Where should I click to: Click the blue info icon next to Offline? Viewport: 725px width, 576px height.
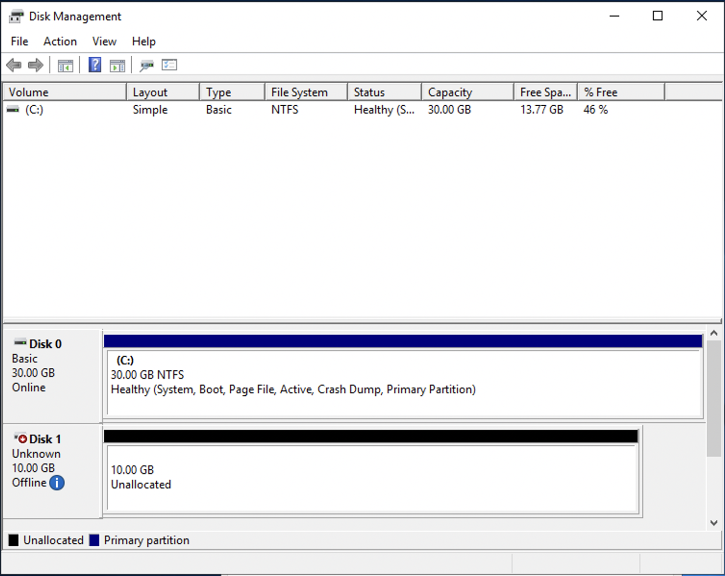[56, 483]
